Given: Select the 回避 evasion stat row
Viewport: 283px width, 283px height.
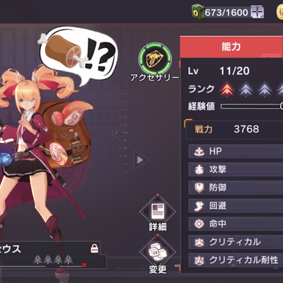Looking at the screenshot, I should [236, 206].
